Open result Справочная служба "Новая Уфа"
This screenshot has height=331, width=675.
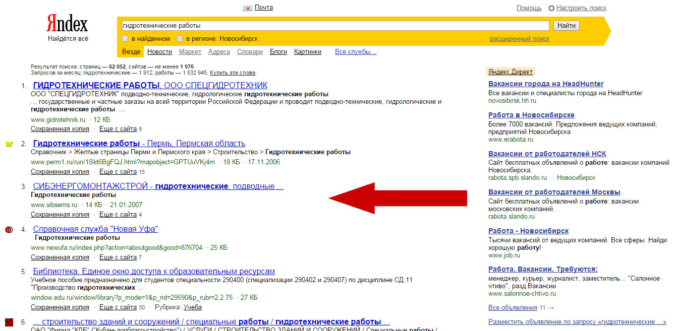click(x=95, y=229)
